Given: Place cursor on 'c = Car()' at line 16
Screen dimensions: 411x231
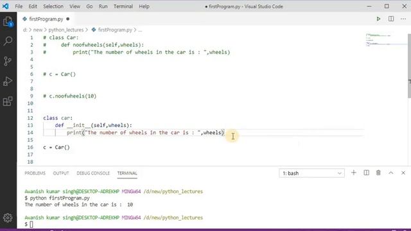Looking at the screenshot, I should 57,147.
